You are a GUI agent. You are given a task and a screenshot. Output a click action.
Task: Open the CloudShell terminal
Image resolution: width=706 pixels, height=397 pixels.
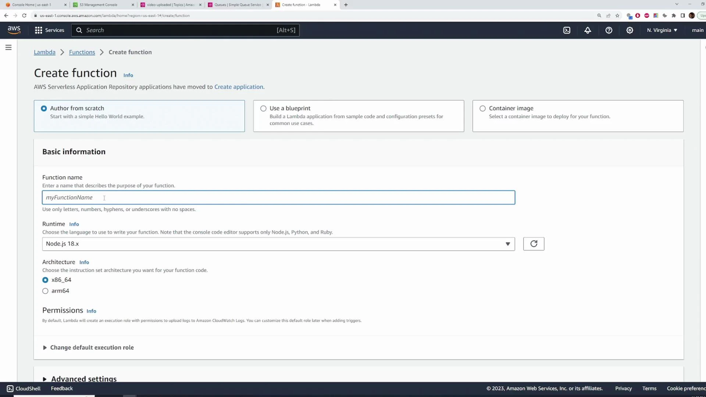coord(23,388)
